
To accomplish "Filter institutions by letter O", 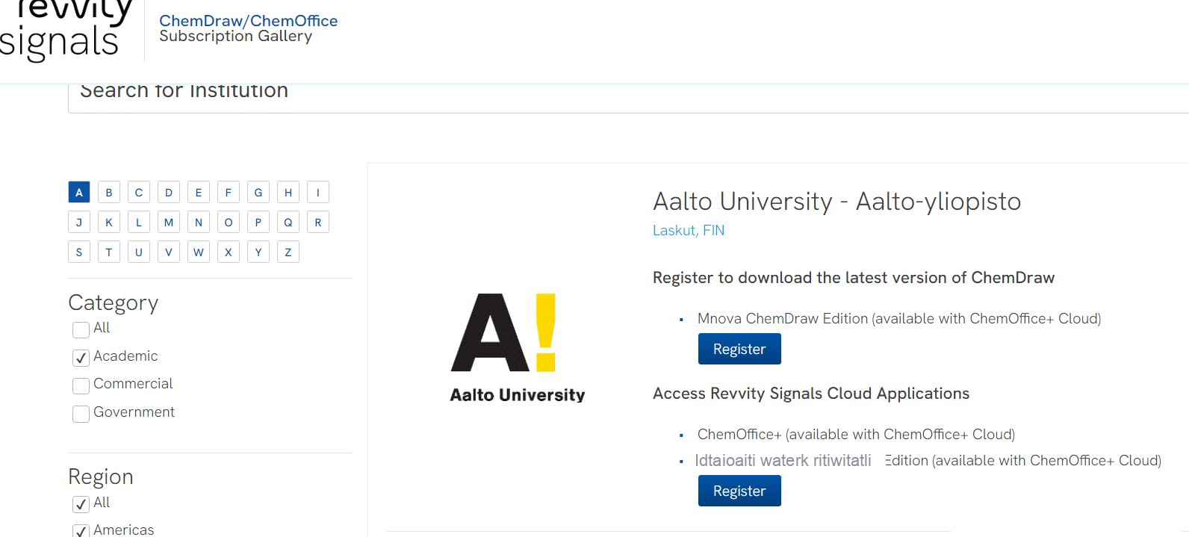I will click(x=229, y=223).
